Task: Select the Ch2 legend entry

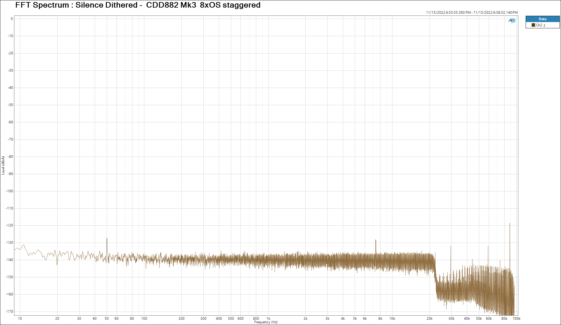Action: point(543,25)
